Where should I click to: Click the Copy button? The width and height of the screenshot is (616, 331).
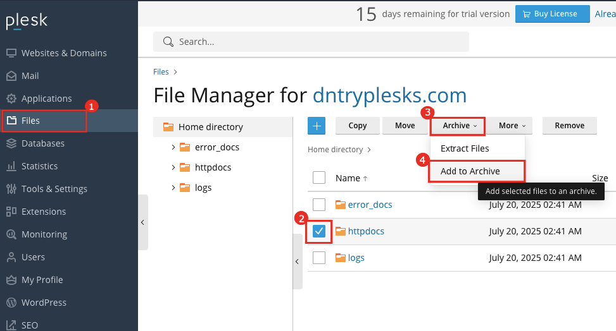[x=358, y=126]
